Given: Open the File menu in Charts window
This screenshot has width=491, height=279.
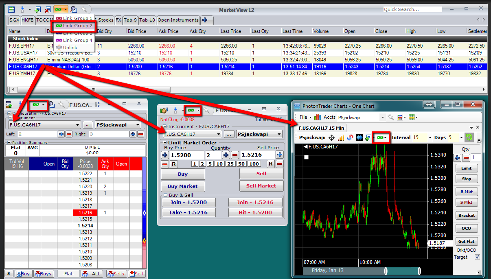Looking at the screenshot, I should [305, 117].
